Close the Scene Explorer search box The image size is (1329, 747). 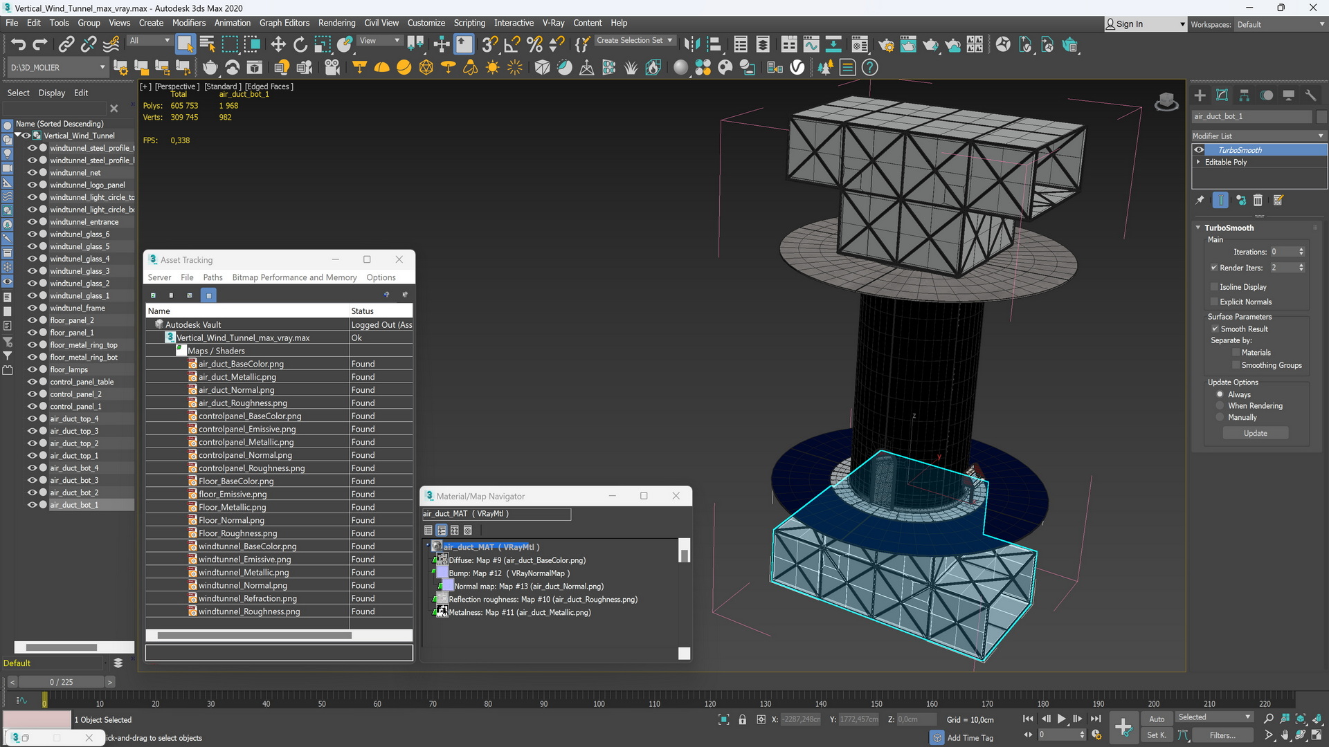click(114, 109)
